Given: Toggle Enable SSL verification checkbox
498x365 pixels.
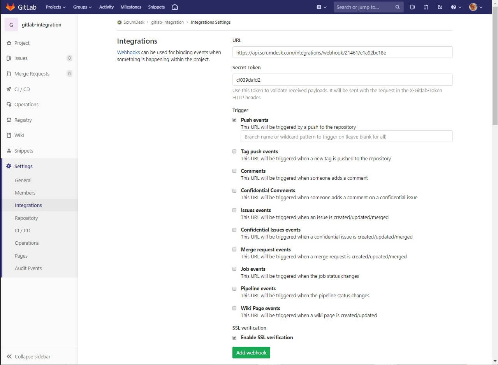Looking at the screenshot, I should click(234, 338).
